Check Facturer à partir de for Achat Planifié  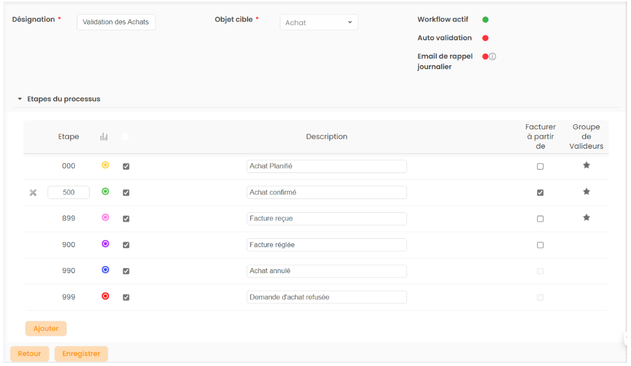540,166
